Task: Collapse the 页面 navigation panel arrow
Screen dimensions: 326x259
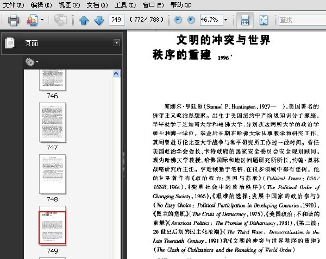Action: pyautogui.click(x=117, y=43)
